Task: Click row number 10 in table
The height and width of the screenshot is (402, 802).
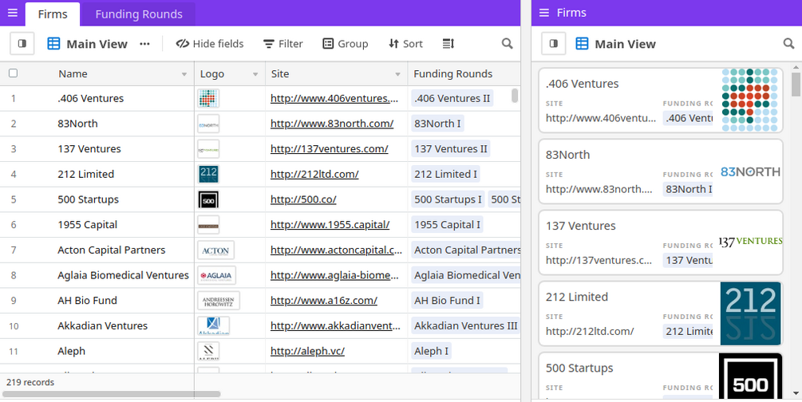Action: tap(14, 325)
